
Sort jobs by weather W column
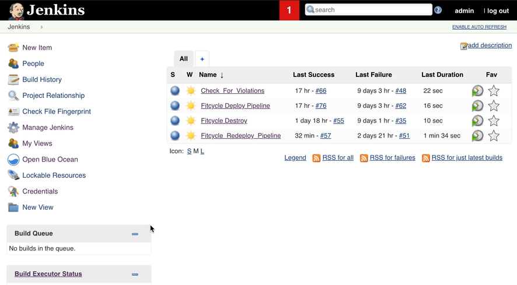click(190, 75)
